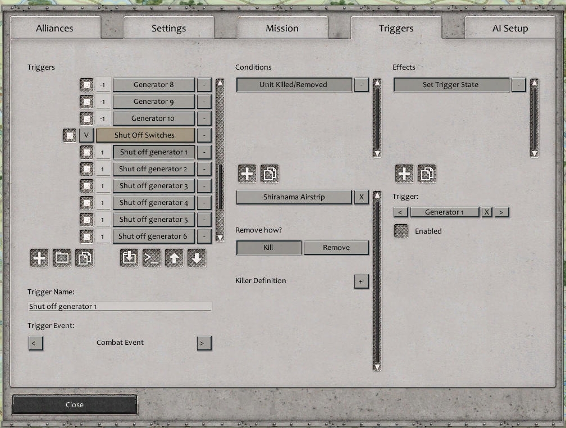Switch to the Mission tab

[x=282, y=28]
